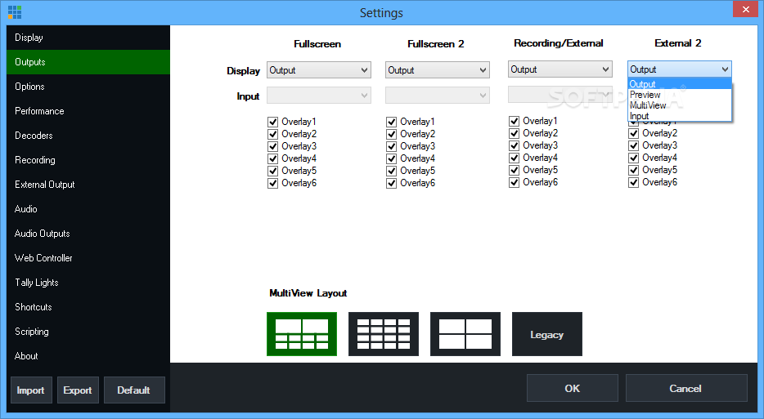
Task: Collapse the External 2 Display dropdown
Action: pos(680,69)
